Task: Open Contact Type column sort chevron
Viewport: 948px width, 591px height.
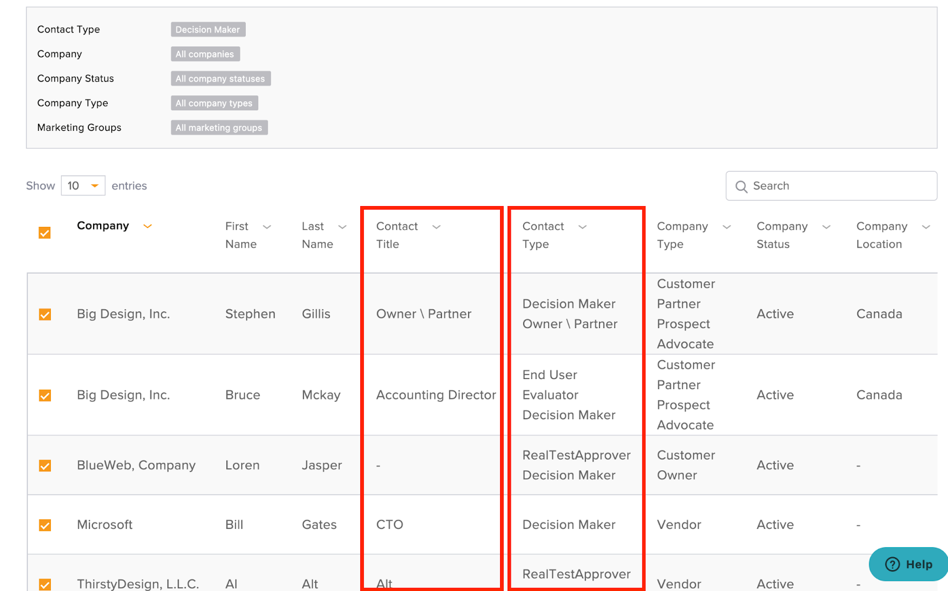Action: pyautogui.click(x=582, y=227)
